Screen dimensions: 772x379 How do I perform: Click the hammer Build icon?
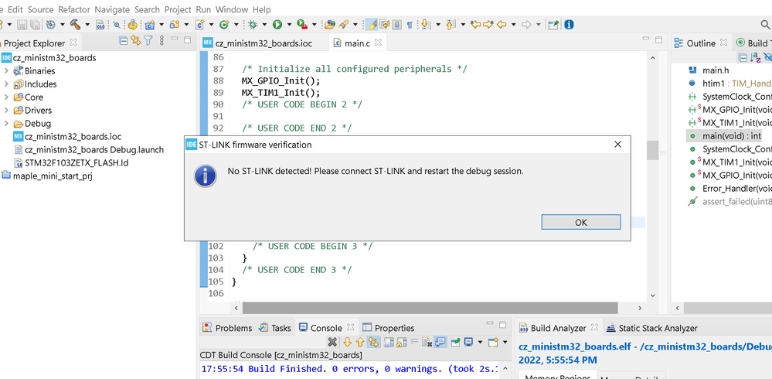[75, 24]
